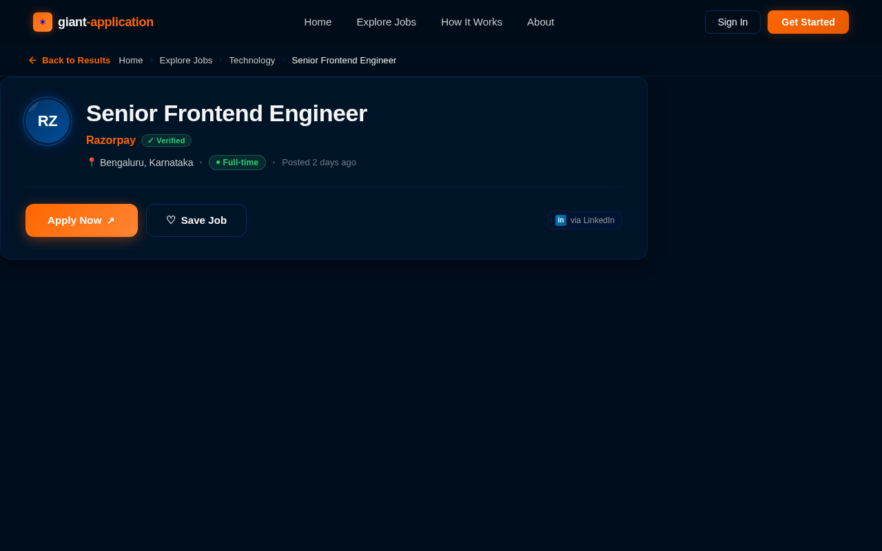Open the Home nav menu item
882x551 pixels.
point(318,22)
